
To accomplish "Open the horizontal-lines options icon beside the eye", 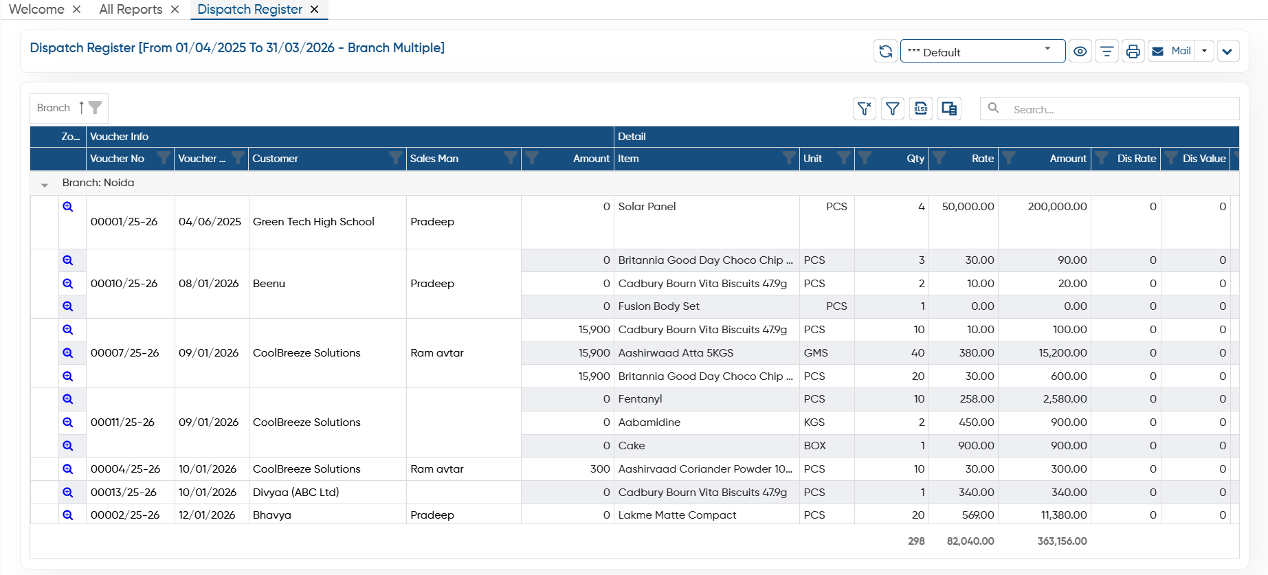I will coord(1106,52).
